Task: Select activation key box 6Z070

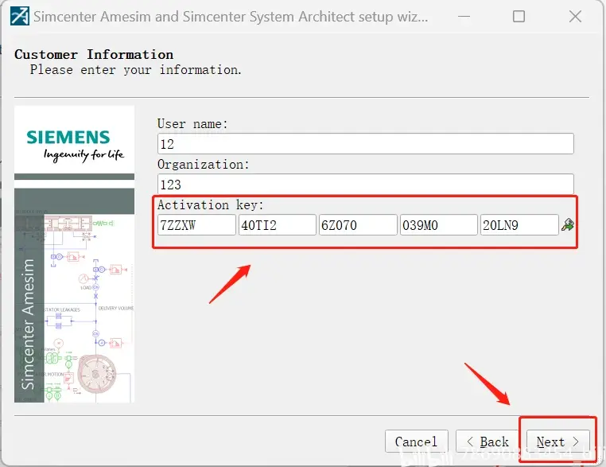Action: coord(358,225)
